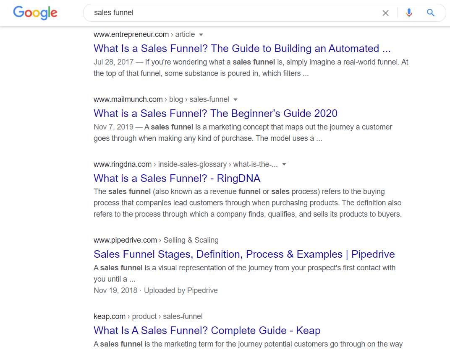Click snippet text 'you until a ...'
The image size is (450, 352).
pos(114,279)
